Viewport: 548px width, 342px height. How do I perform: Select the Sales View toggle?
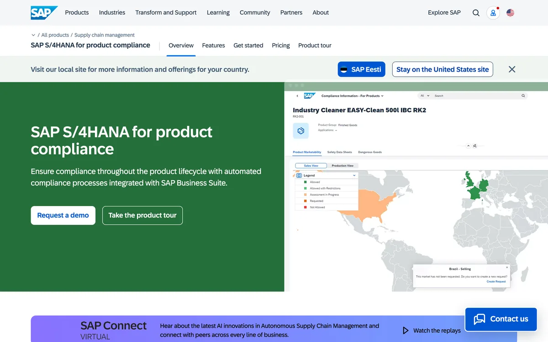(x=311, y=166)
